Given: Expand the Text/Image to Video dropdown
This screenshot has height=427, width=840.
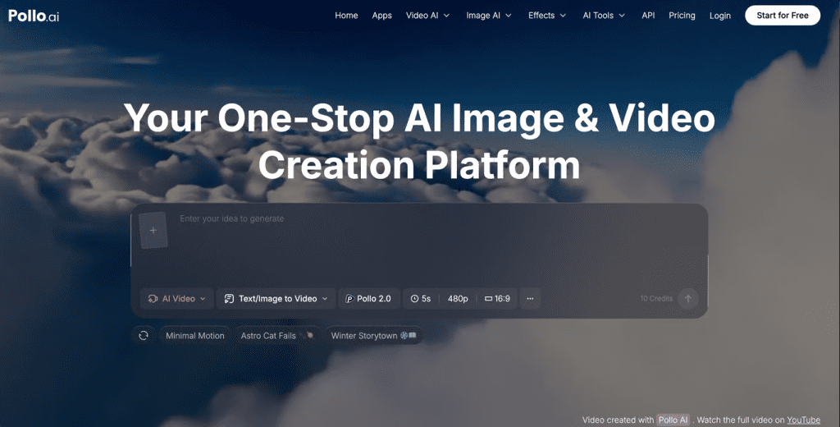Looking at the screenshot, I should [276, 299].
